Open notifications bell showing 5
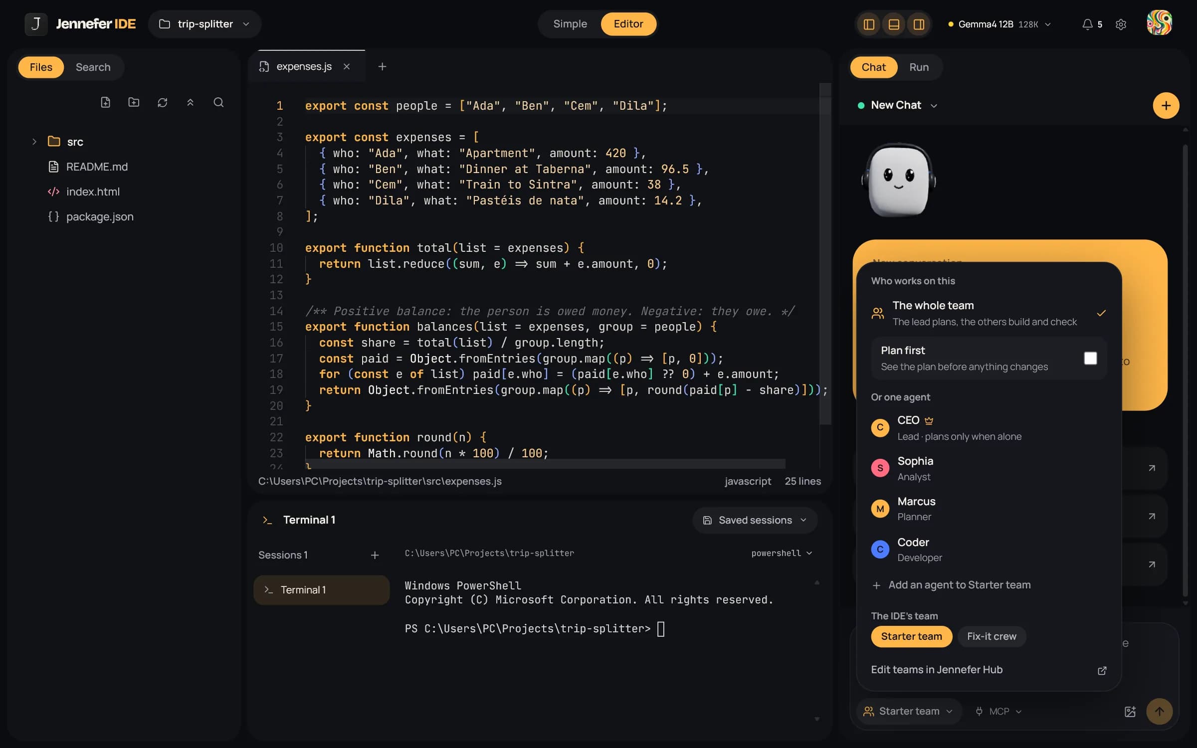 click(1092, 24)
